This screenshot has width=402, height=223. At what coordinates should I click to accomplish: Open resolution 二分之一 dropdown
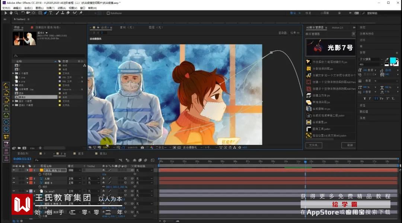[162, 148]
